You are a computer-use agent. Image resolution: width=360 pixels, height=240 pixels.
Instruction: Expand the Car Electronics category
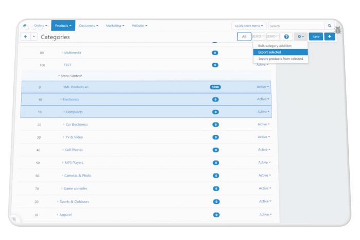tap(64, 124)
